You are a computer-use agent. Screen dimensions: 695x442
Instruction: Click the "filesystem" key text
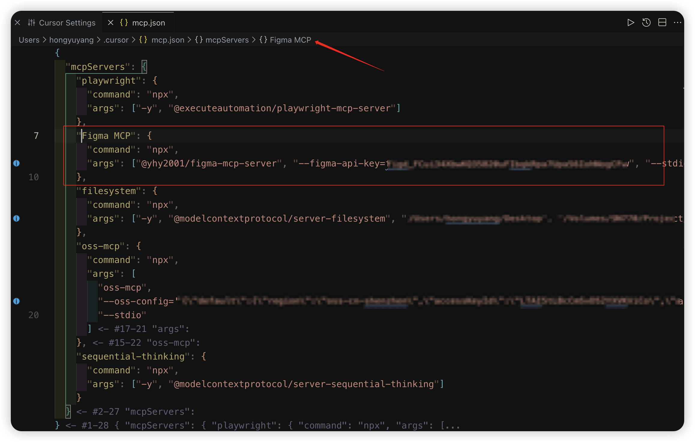click(x=109, y=191)
